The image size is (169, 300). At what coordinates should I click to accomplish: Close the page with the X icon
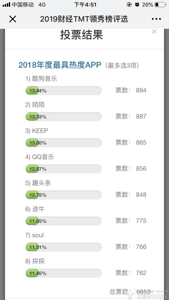pos(13,19)
